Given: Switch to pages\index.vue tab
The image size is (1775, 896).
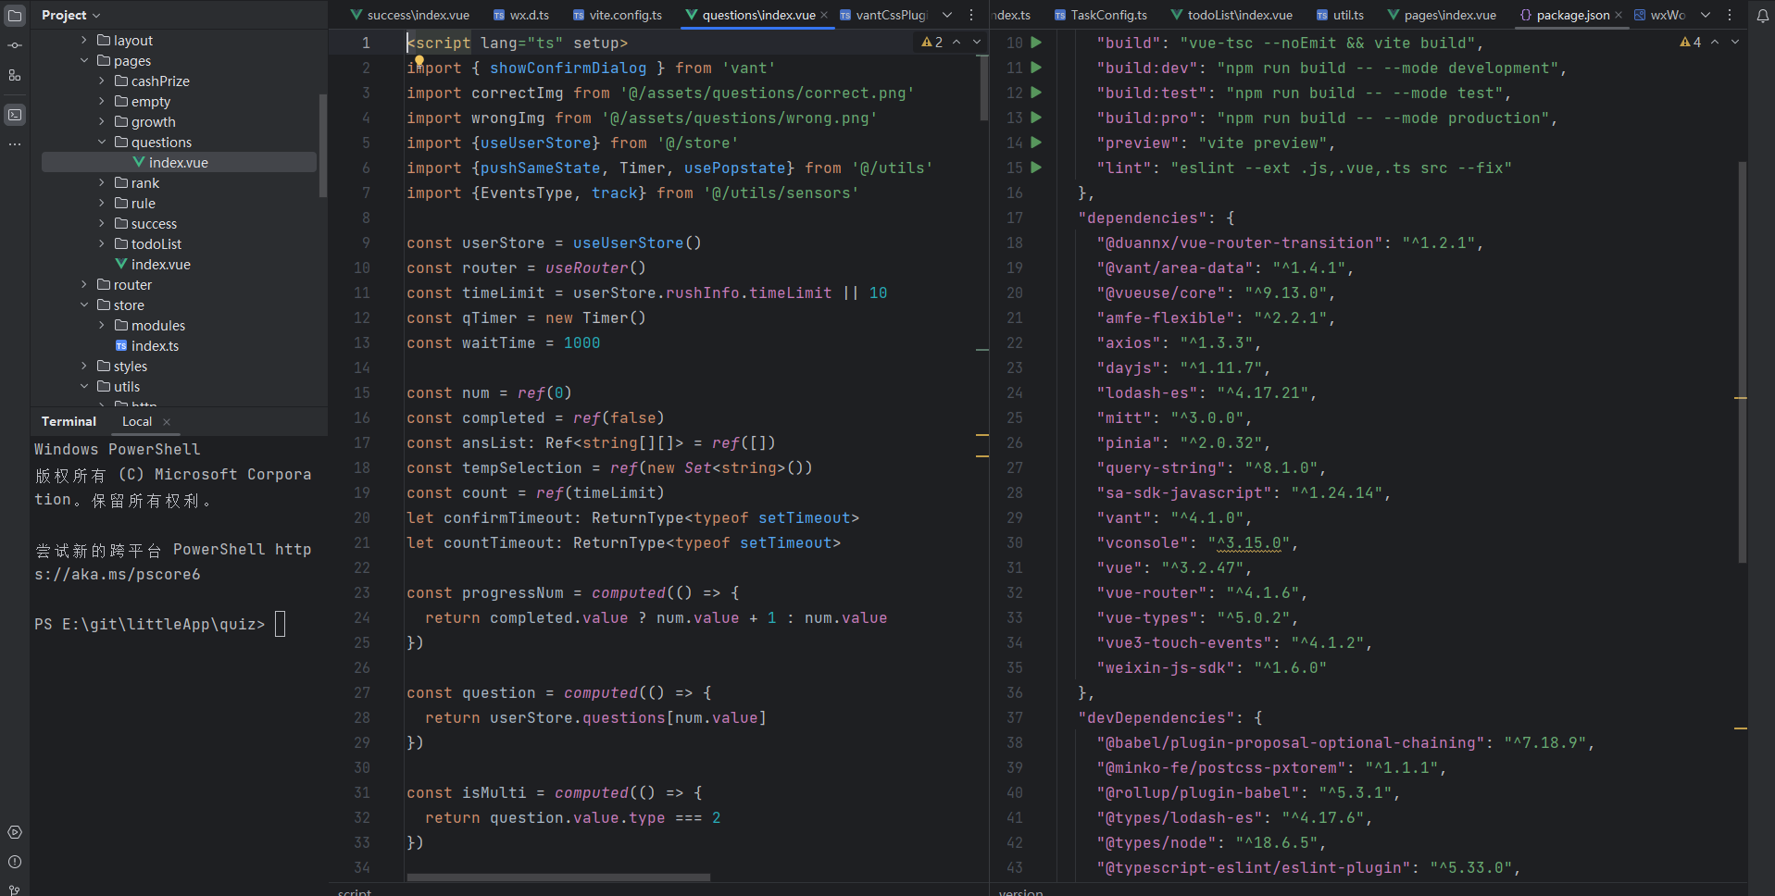Looking at the screenshot, I should coord(1442,15).
